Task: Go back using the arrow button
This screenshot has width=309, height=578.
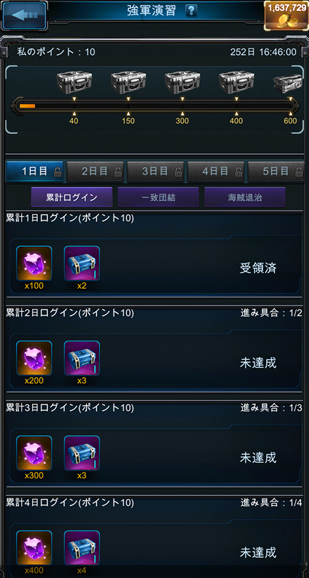Action: 24,16
